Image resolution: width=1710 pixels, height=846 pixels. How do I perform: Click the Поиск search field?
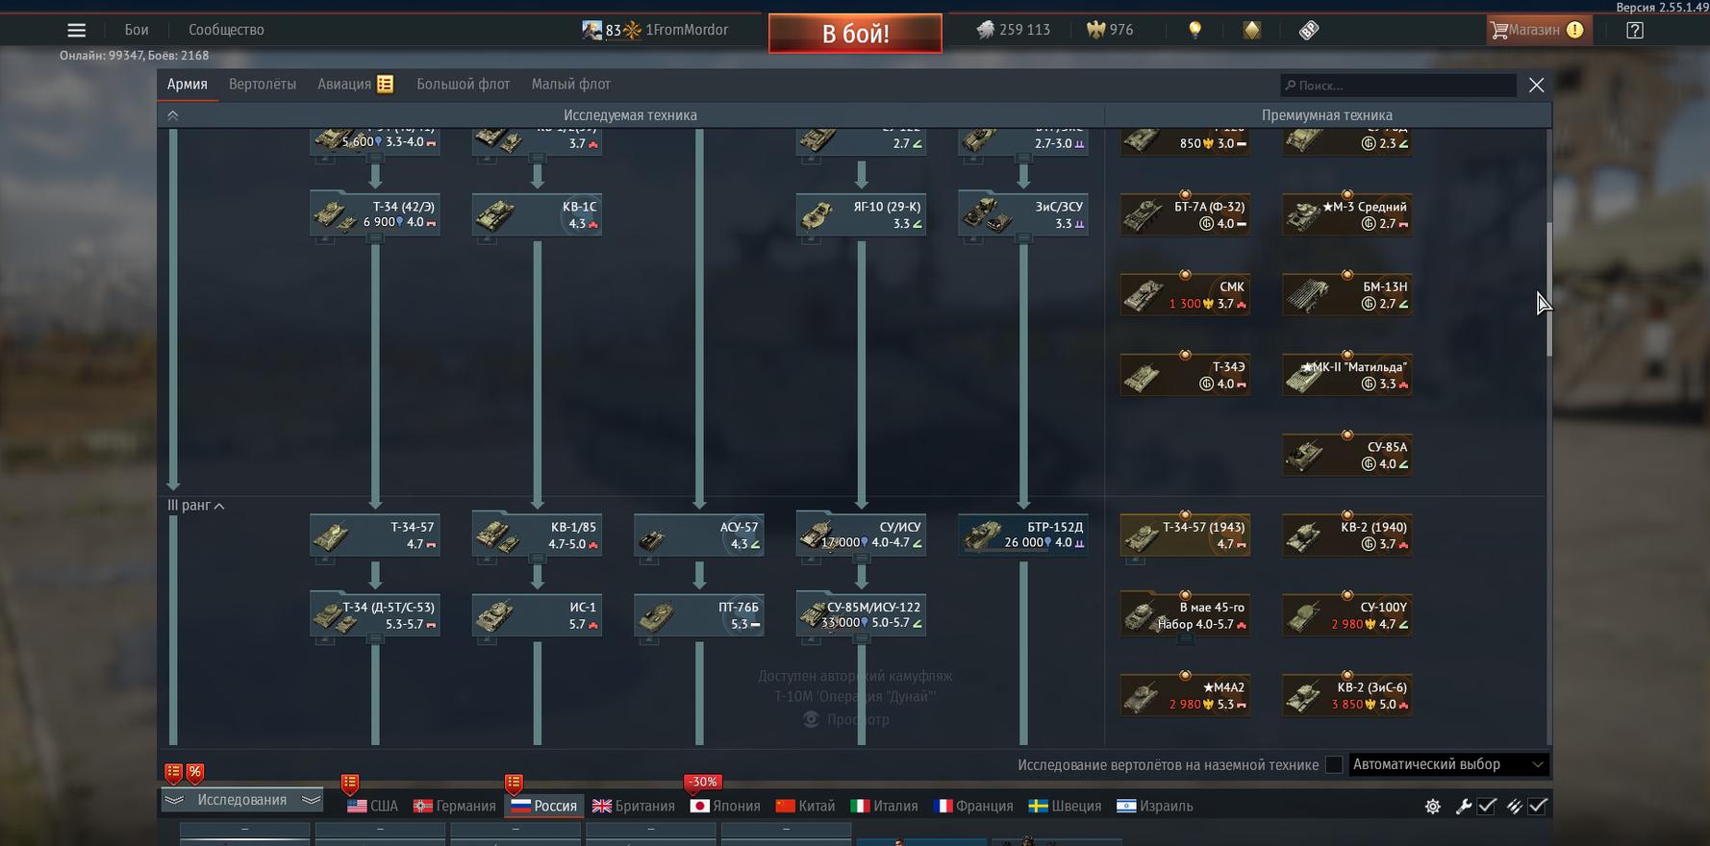[1399, 86]
